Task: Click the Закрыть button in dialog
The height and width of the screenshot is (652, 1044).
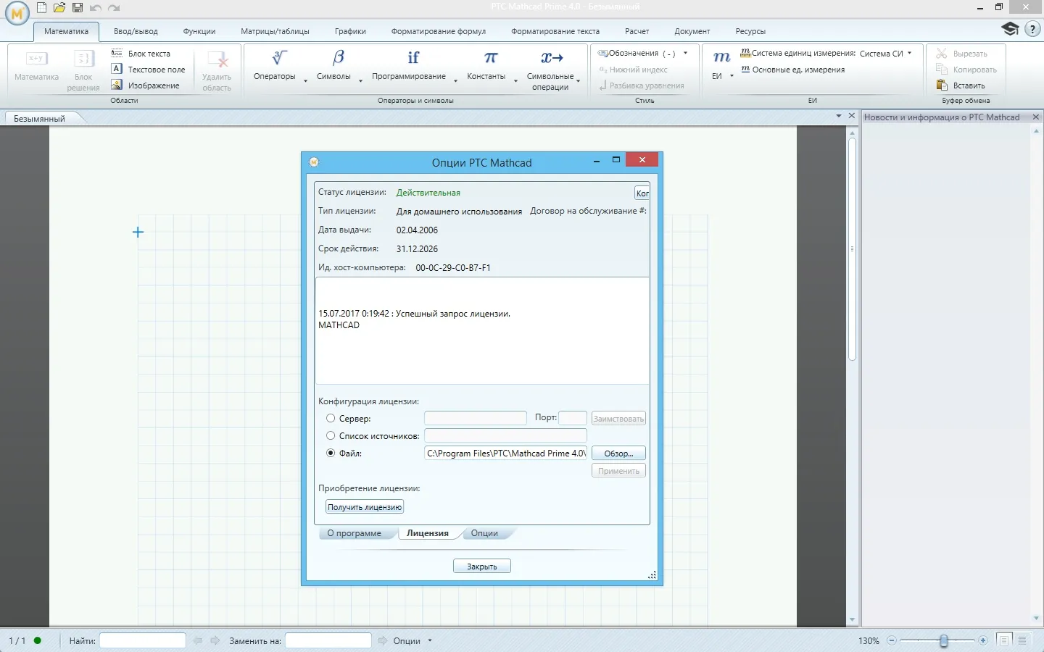Action: 482,567
